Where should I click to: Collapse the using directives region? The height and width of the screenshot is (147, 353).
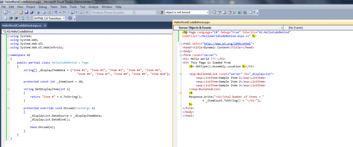[9, 36]
